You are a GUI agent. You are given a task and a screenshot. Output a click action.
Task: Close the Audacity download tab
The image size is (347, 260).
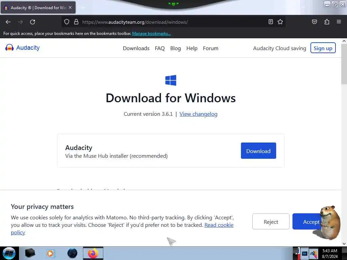[70, 7]
